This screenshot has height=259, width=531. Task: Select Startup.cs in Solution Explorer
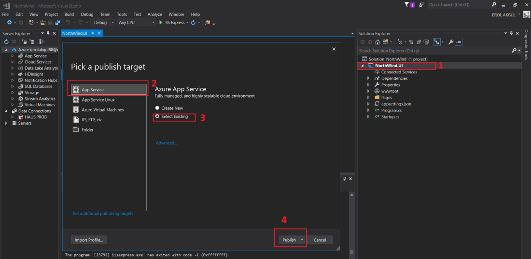pos(390,116)
